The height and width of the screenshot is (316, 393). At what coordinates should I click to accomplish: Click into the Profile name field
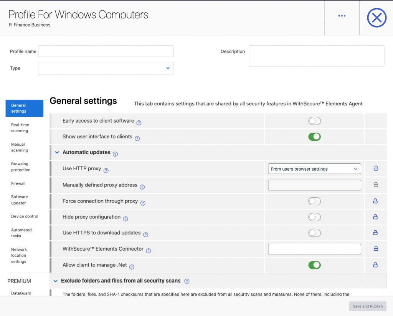click(x=106, y=51)
